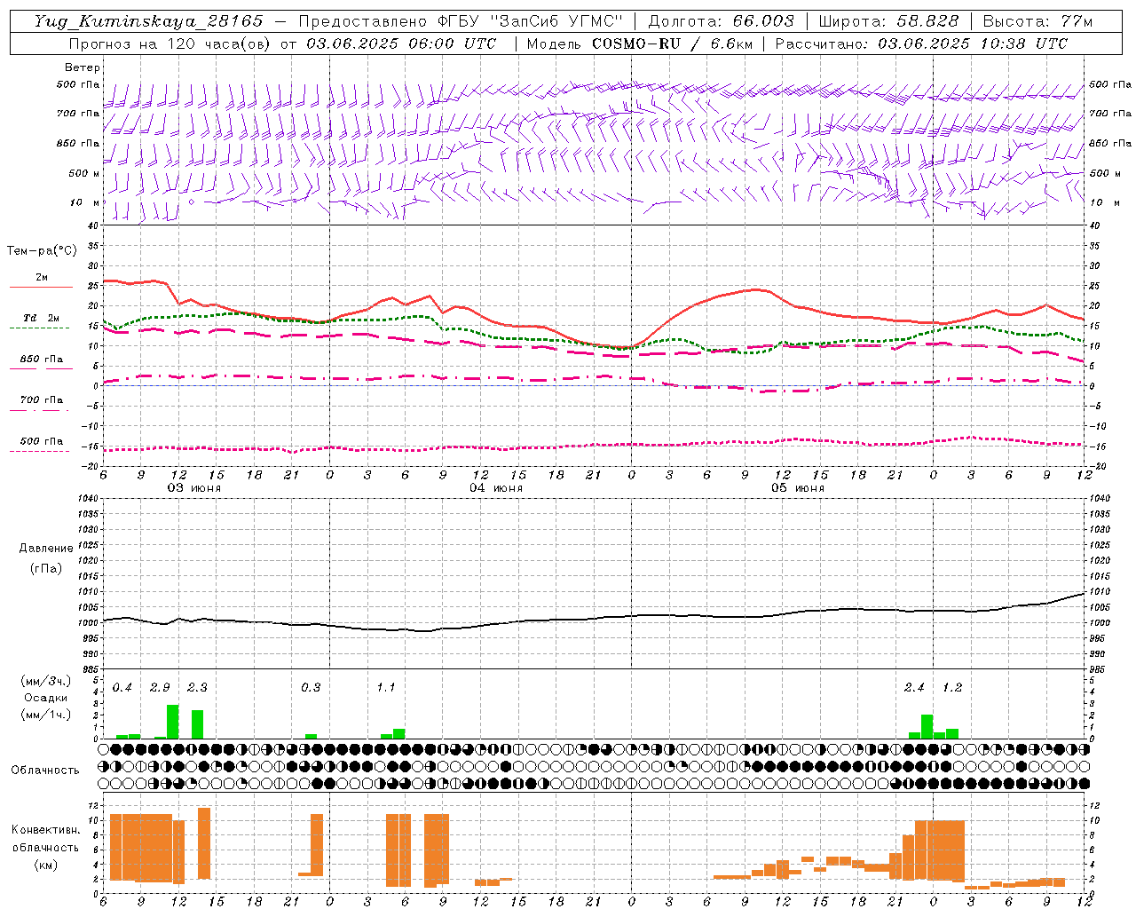Screen dimensions: 1136x909
Task: Click the 850 гПа temperature legend label
Action: tap(42, 360)
